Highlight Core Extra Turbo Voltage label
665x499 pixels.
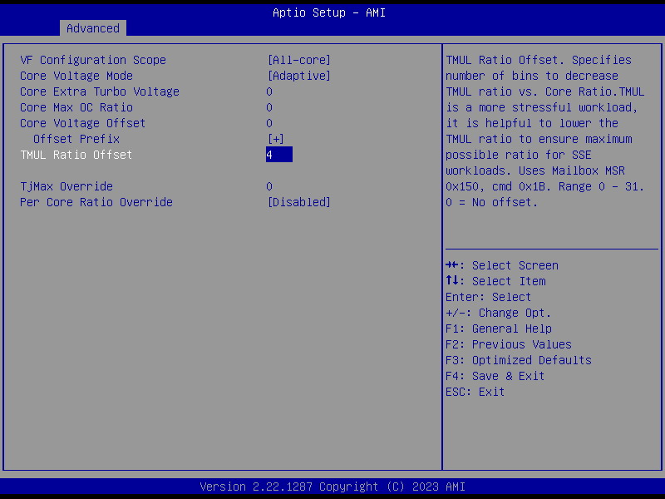pyautogui.click(x=100, y=91)
